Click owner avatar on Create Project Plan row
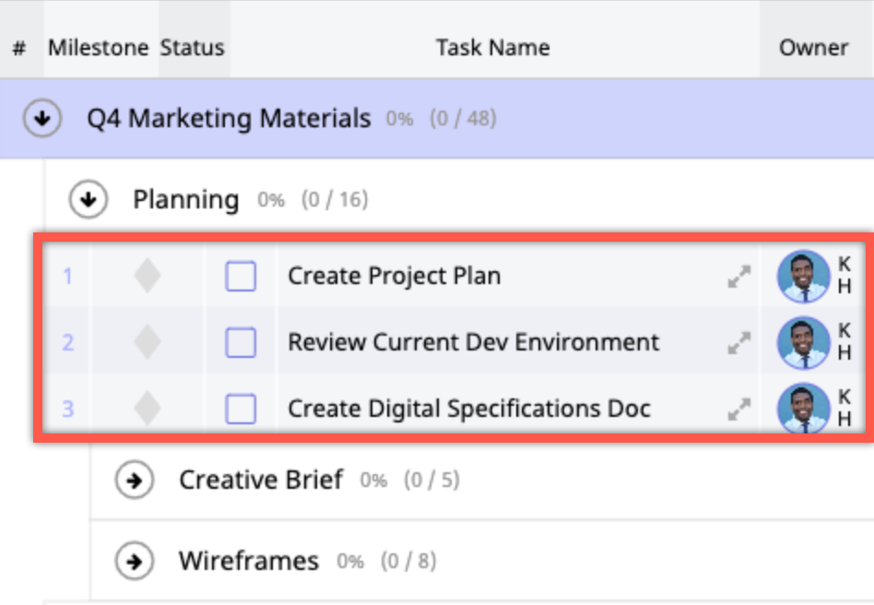This screenshot has width=874, height=605. click(x=804, y=277)
